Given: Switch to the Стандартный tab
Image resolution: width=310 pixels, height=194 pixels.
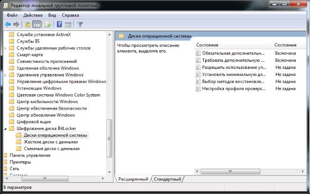Looking at the screenshot, I should point(167,179).
